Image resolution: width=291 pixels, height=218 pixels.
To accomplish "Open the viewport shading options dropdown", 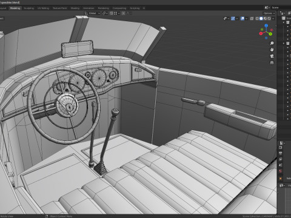I will (273, 19).
